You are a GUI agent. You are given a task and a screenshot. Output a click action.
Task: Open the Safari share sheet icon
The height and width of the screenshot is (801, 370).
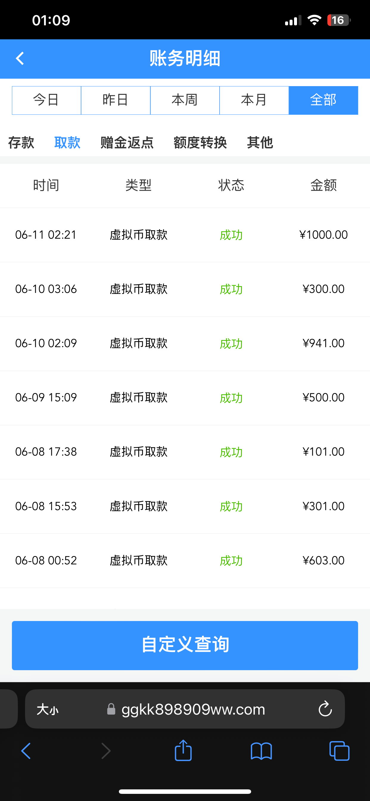[x=183, y=751]
